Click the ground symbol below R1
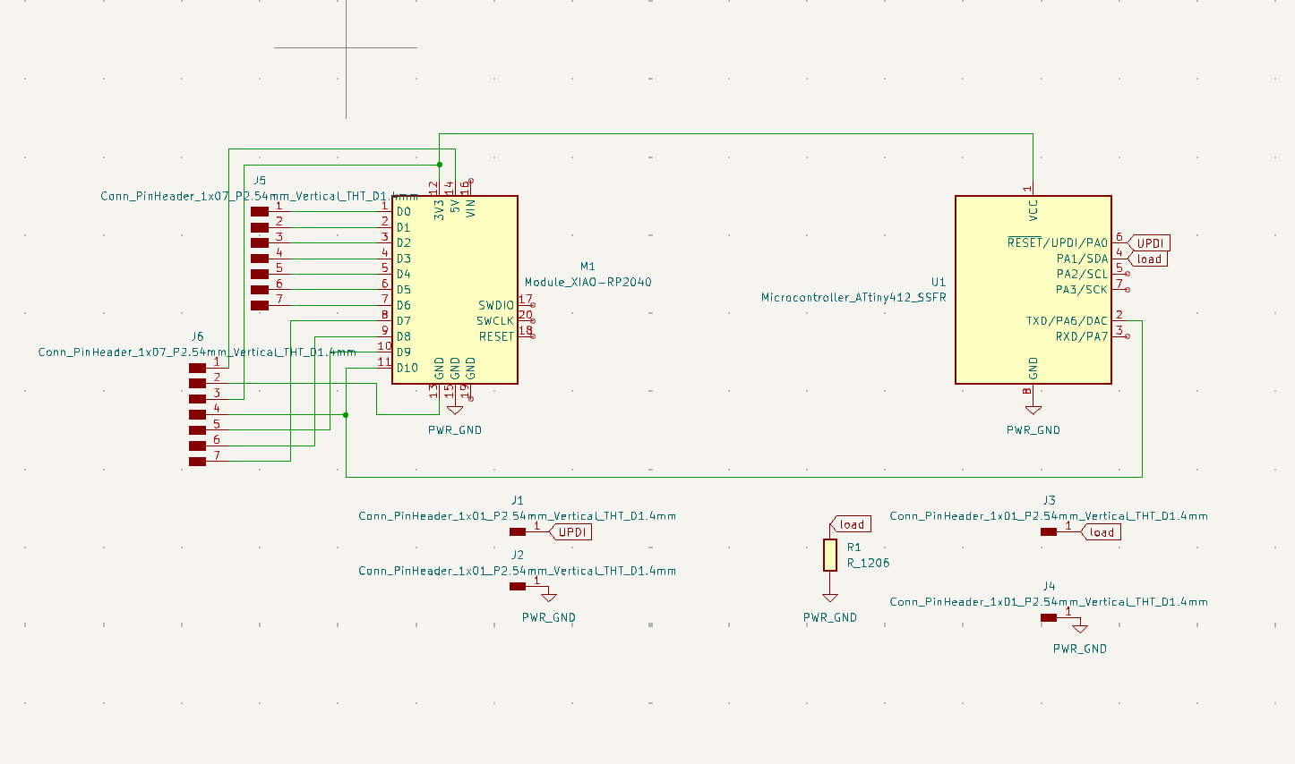 pos(830,597)
